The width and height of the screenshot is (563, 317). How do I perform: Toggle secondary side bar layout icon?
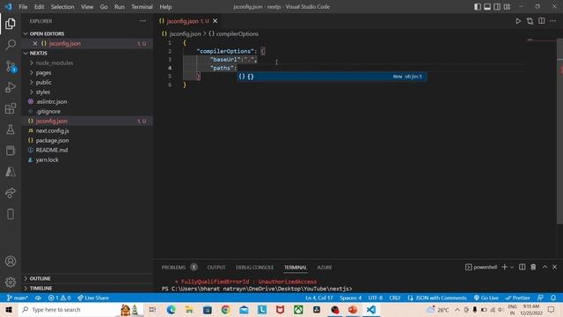(497, 7)
